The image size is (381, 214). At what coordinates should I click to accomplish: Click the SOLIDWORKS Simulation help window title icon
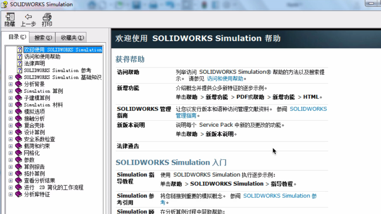[x=4, y=4]
